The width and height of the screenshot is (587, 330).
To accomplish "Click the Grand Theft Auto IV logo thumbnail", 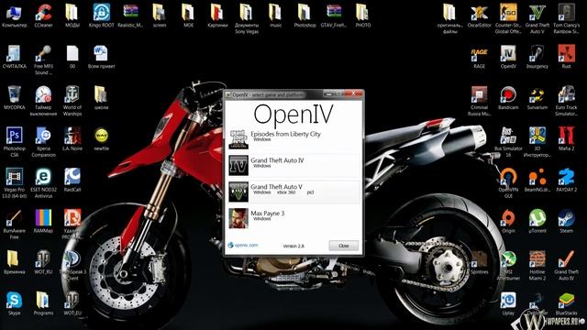I will coord(238,165).
